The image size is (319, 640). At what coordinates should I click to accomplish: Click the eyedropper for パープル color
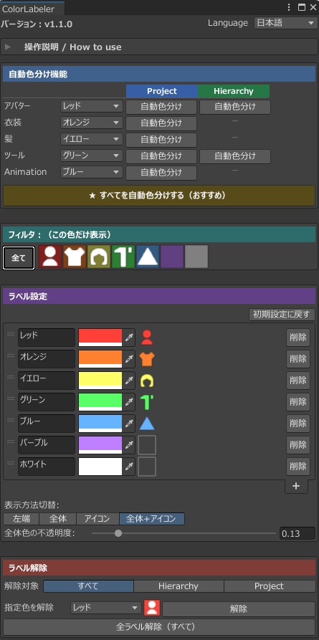(129, 445)
